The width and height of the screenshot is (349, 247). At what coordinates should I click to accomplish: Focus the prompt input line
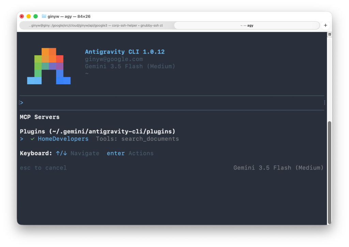tap(172, 103)
